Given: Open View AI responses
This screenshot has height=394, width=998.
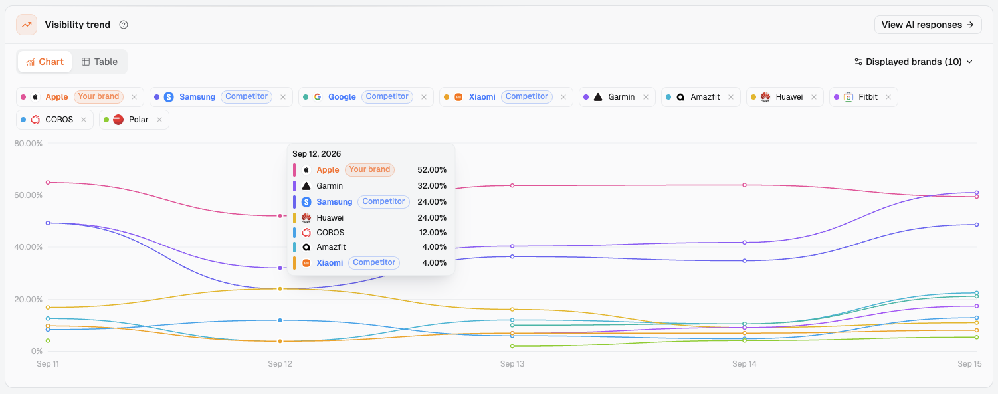Looking at the screenshot, I should 928,25.
